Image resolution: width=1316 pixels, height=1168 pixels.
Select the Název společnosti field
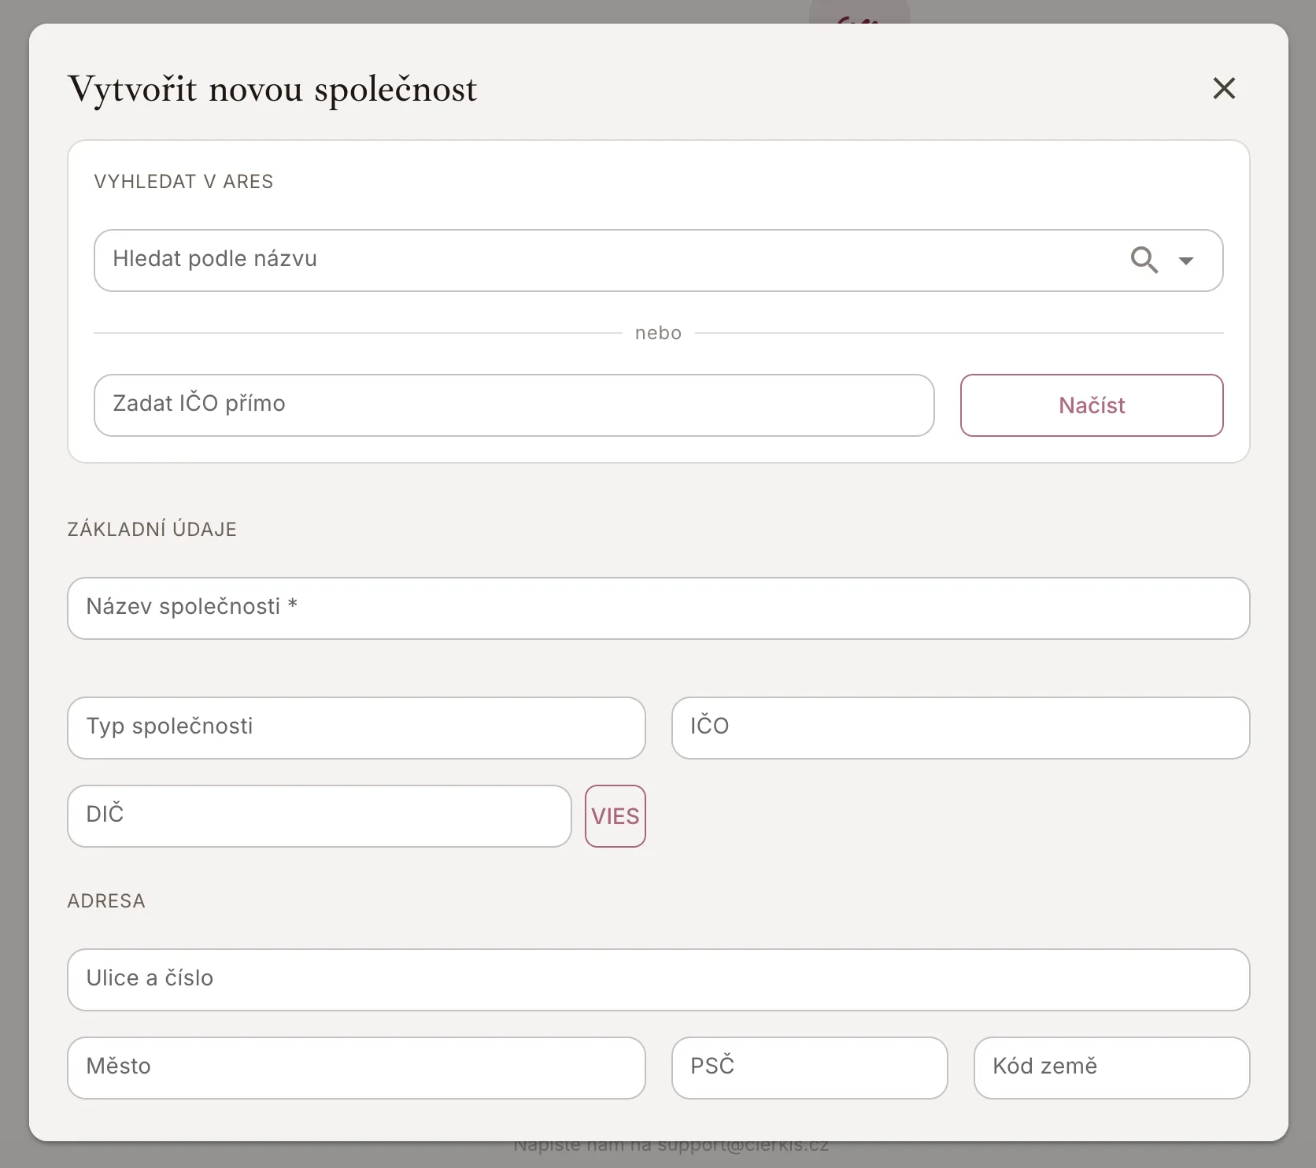pyautogui.click(x=658, y=608)
